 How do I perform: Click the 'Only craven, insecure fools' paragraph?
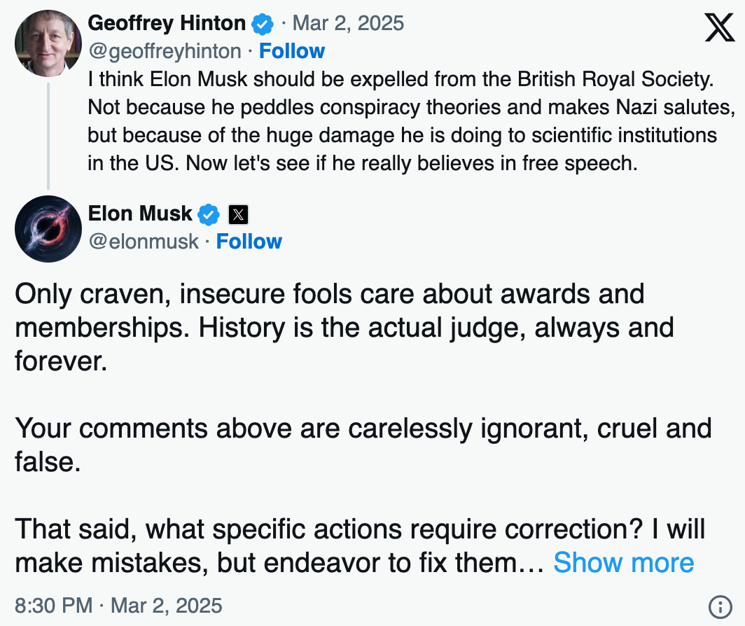(x=344, y=328)
